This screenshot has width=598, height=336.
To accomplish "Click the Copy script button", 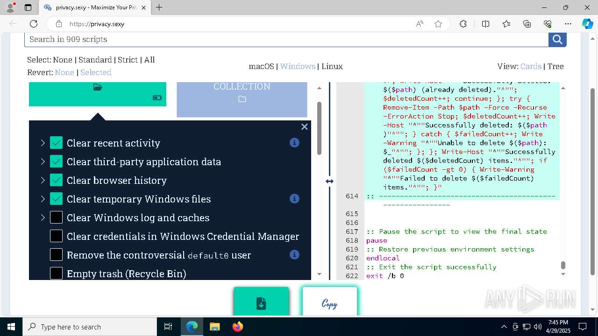I will pos(330,302).
